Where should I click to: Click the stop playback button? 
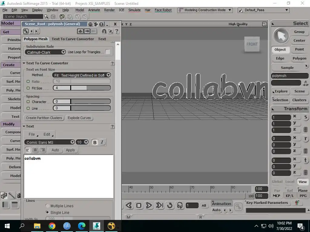(x=139, y=205)
